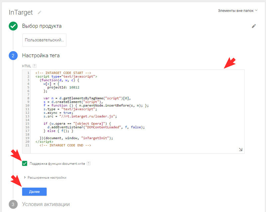Click the projectId: 10812 code line

tap(63, 87)
